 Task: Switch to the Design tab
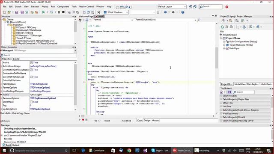pyautogui.click(x=147, y=121)
